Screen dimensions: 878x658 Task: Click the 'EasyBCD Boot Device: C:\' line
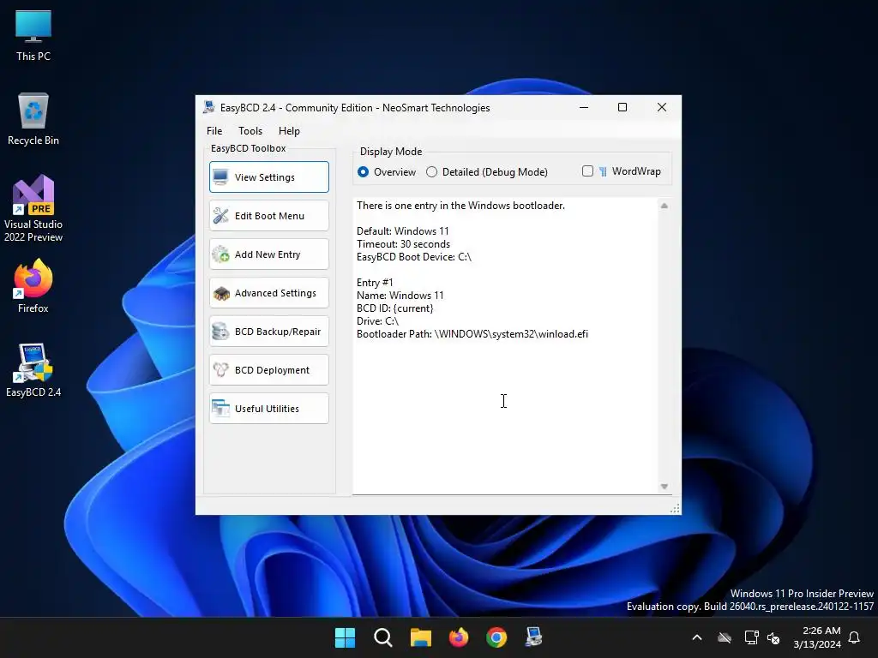[414, 257]
